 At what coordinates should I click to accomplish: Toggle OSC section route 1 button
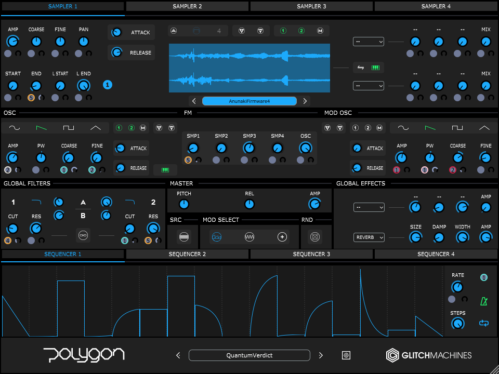(119, 128)
